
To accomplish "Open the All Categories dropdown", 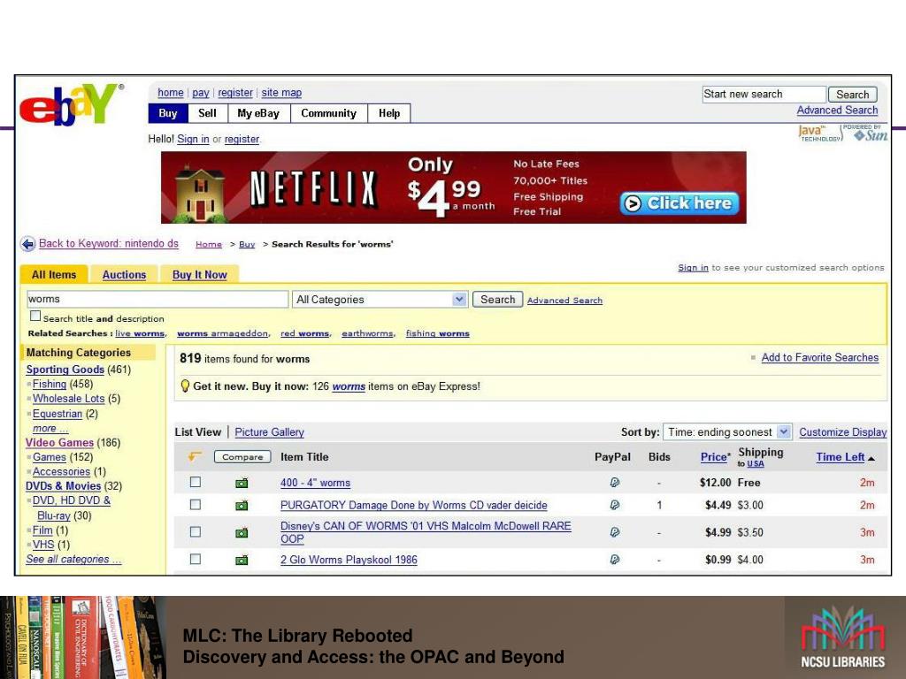I will tap(380, 299).
